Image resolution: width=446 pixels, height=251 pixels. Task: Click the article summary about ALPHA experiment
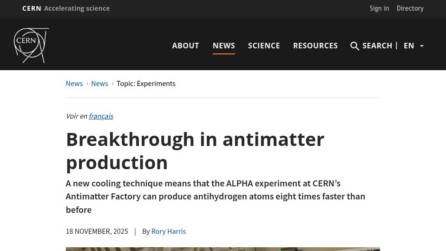pos(215,197)
